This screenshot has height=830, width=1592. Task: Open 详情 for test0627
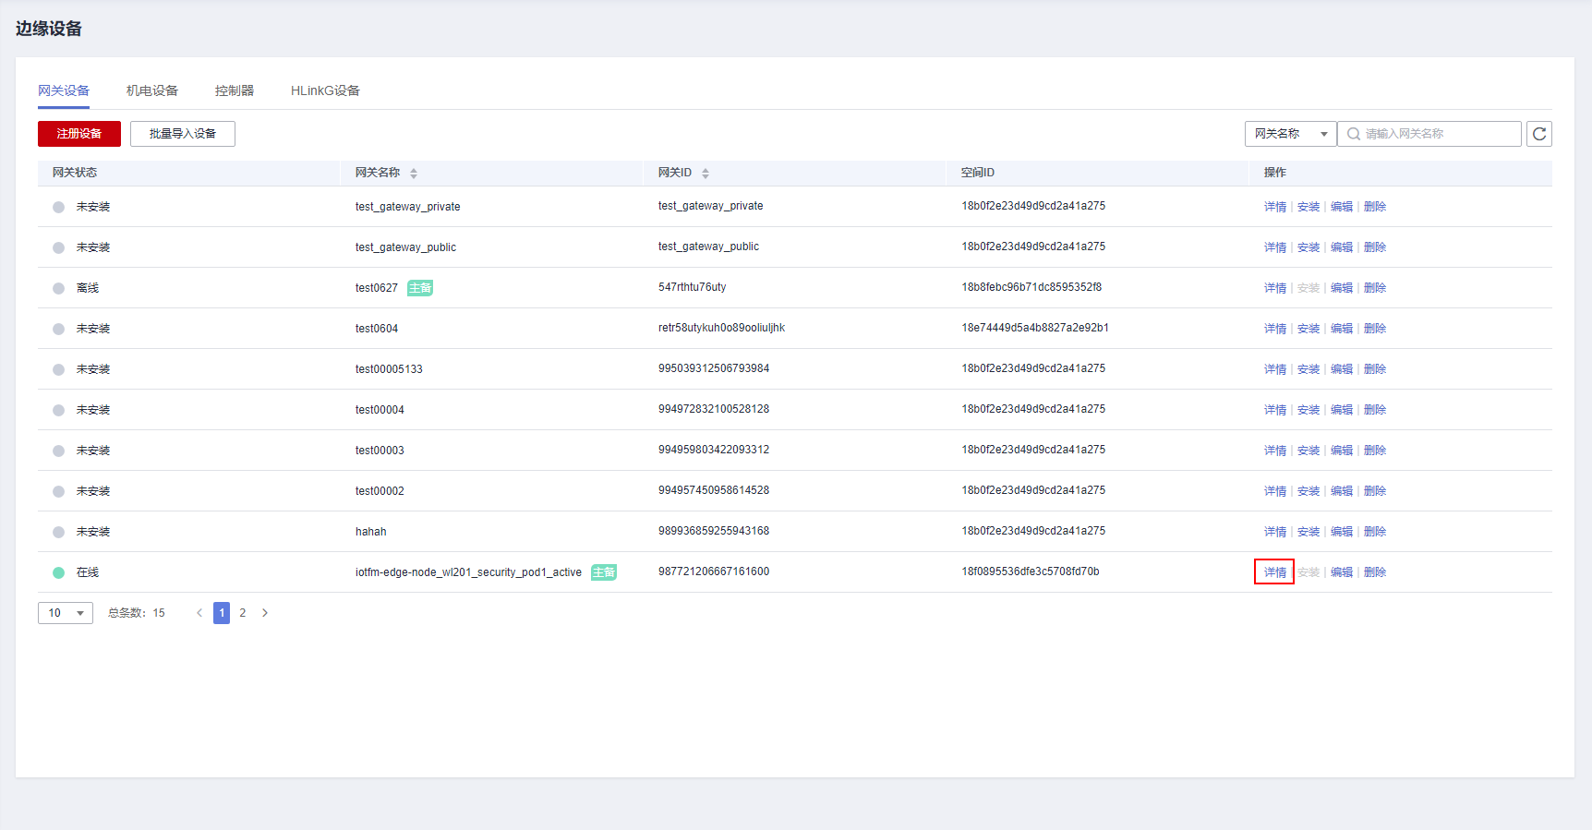pos(1275,288)
